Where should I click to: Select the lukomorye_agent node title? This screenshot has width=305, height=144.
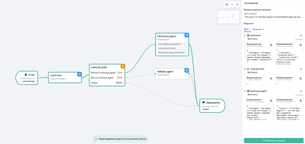[x=166, y=36]
